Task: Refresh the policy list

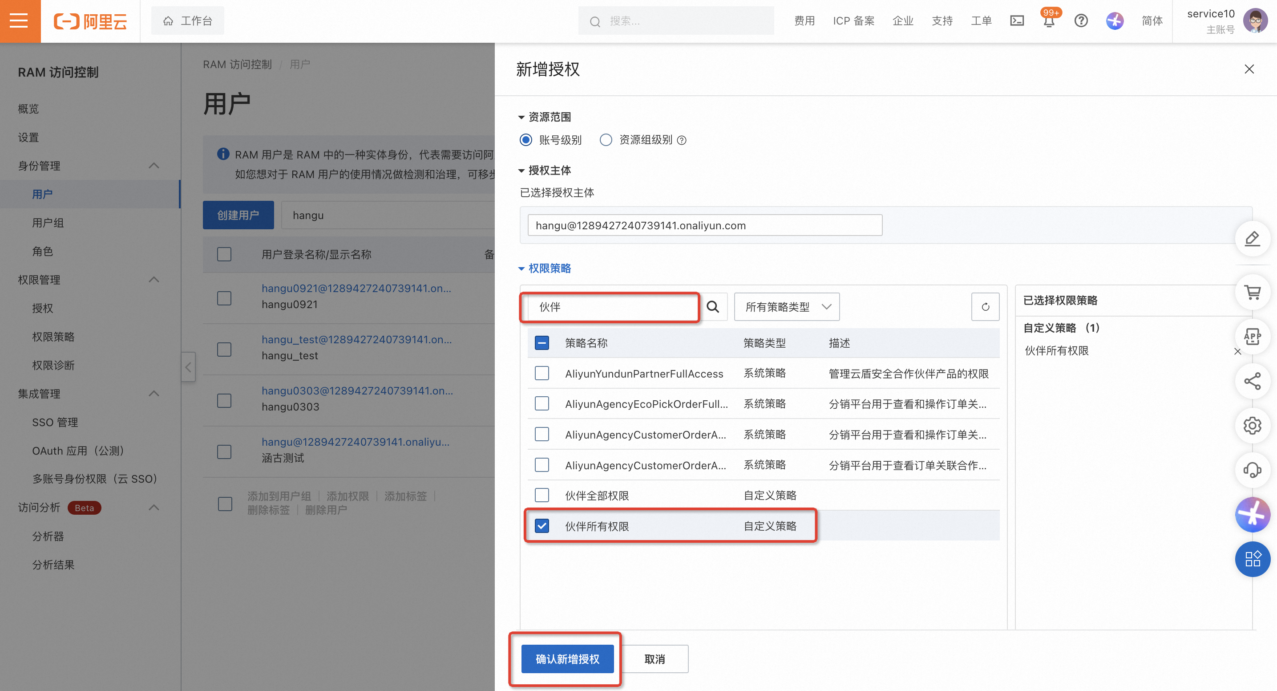Action: [x=985, y=307]
